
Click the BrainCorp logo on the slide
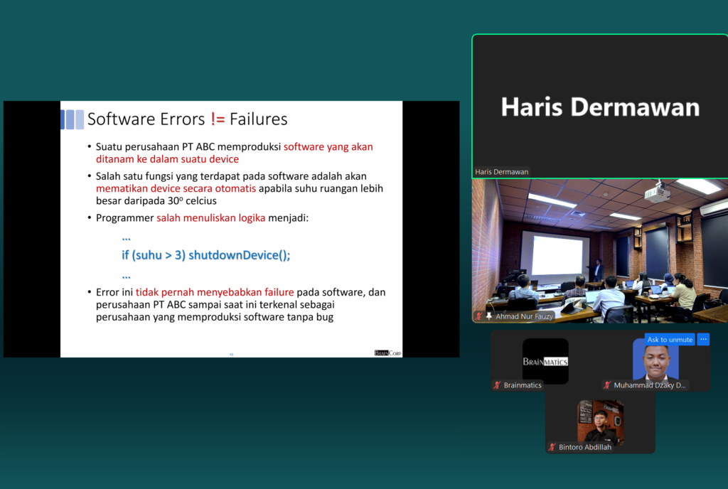(x=387, y=353)
